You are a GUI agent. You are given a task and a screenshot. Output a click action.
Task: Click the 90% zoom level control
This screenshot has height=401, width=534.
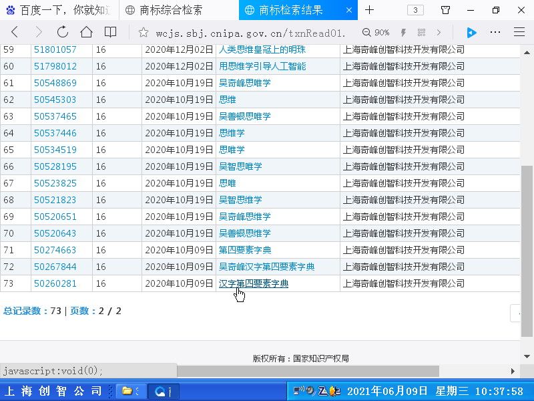[376, 32]
